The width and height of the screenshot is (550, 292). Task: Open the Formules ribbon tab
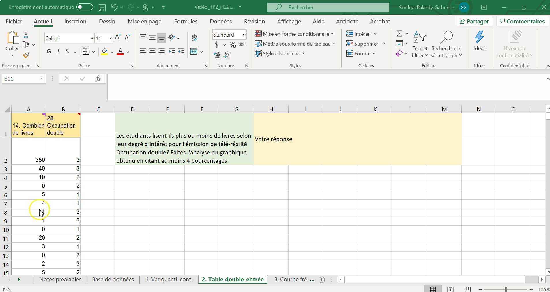[x=186, y=21]
